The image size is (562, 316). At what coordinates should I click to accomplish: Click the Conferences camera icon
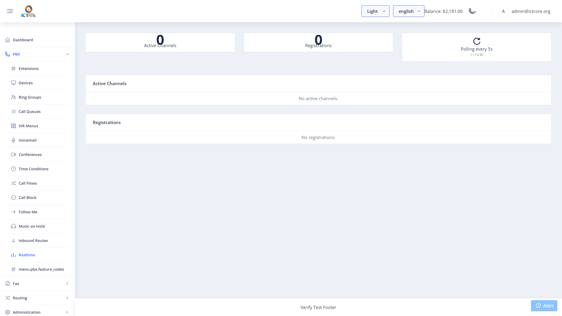click(x=13, y=154)
